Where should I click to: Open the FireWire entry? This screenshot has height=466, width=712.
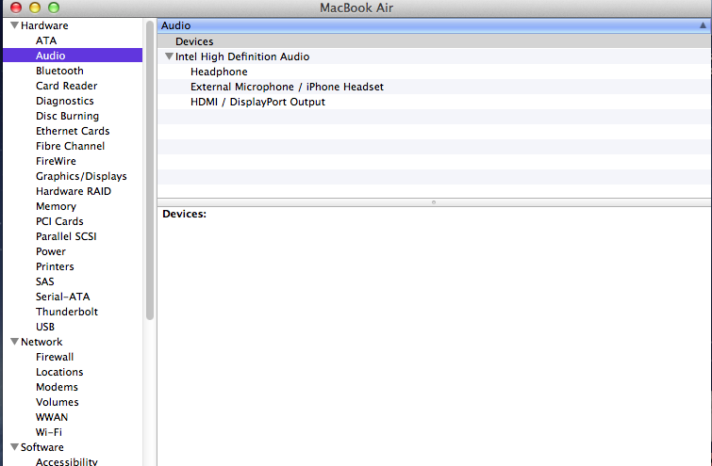[x=56, y=161]
